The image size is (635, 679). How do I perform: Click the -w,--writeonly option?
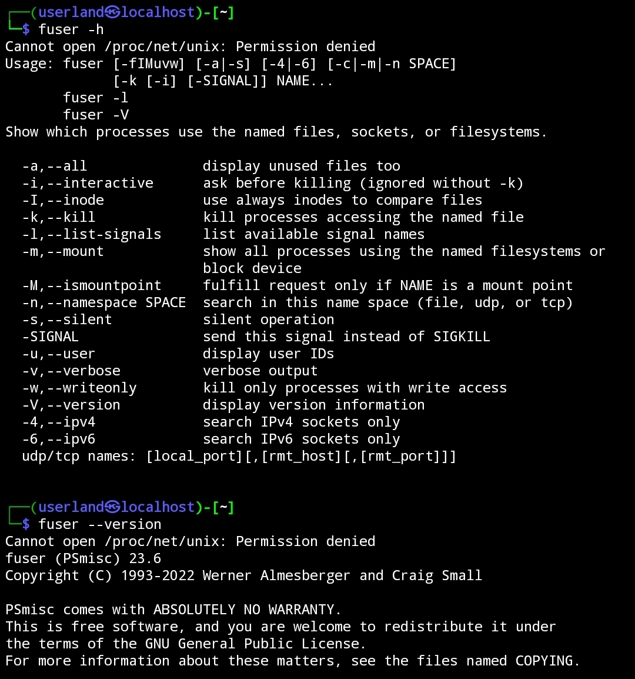pos(79,388)
